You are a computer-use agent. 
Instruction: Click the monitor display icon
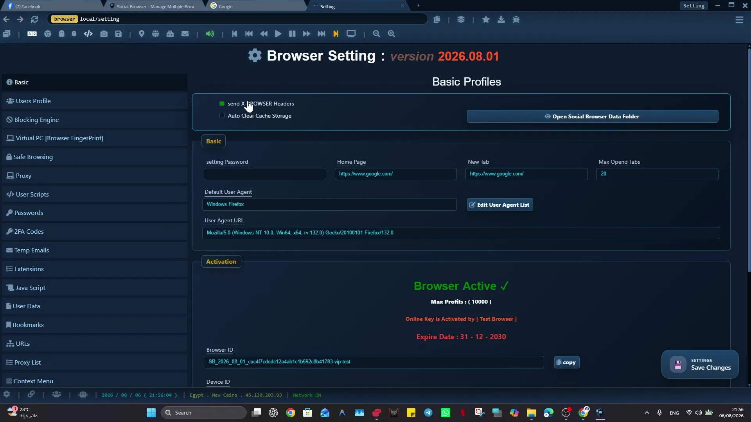click(x=351, y=34)
